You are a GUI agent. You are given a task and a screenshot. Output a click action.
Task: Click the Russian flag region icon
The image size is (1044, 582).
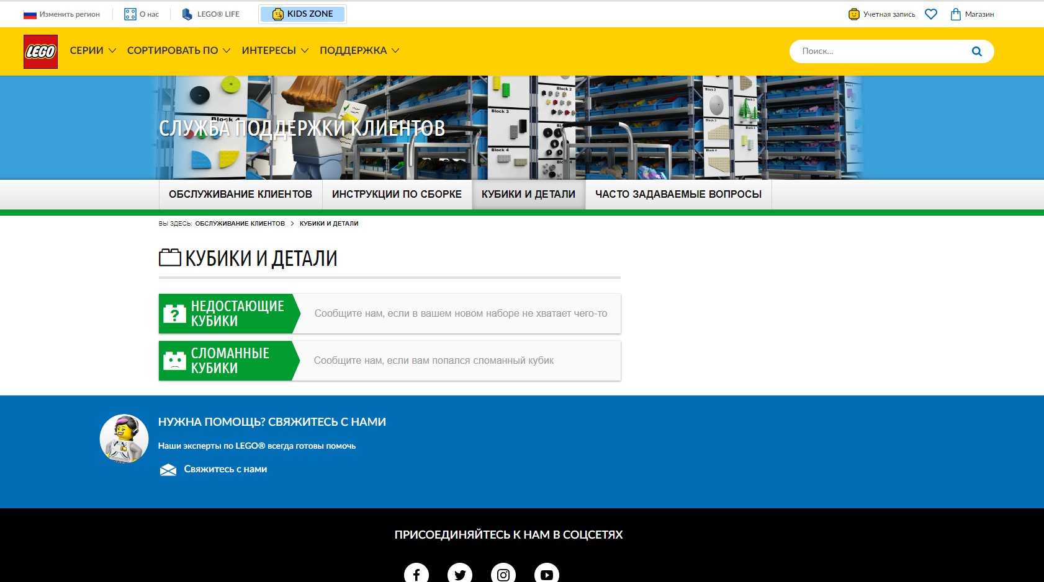click(x=30, y=14)
